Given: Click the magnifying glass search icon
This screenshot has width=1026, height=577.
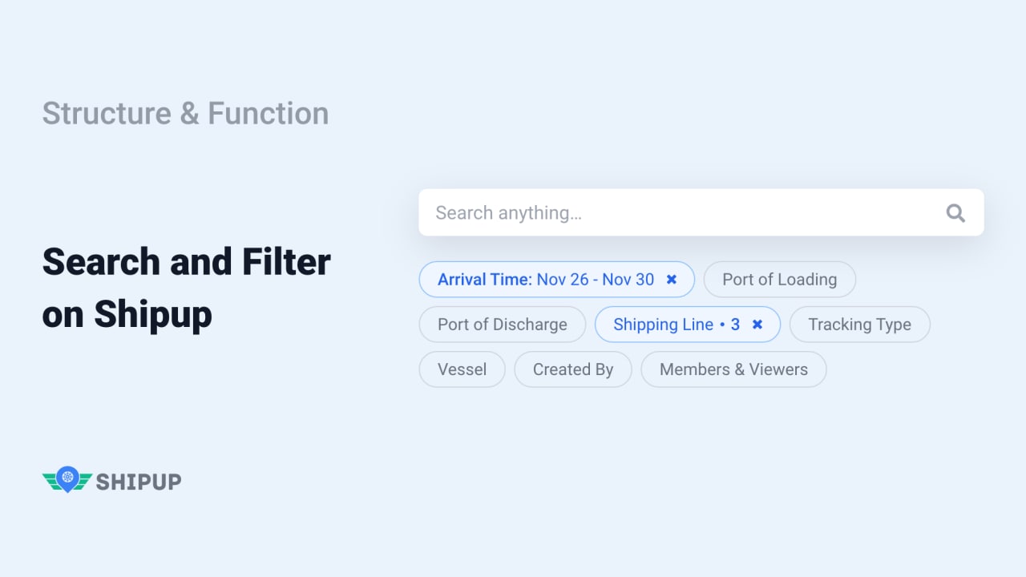Looking at the screenshot, I should point(955,212).
